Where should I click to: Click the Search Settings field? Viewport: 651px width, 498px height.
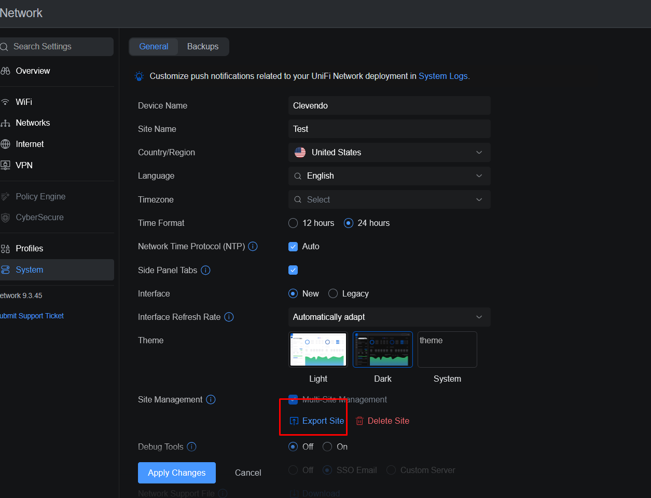(57, 47)
